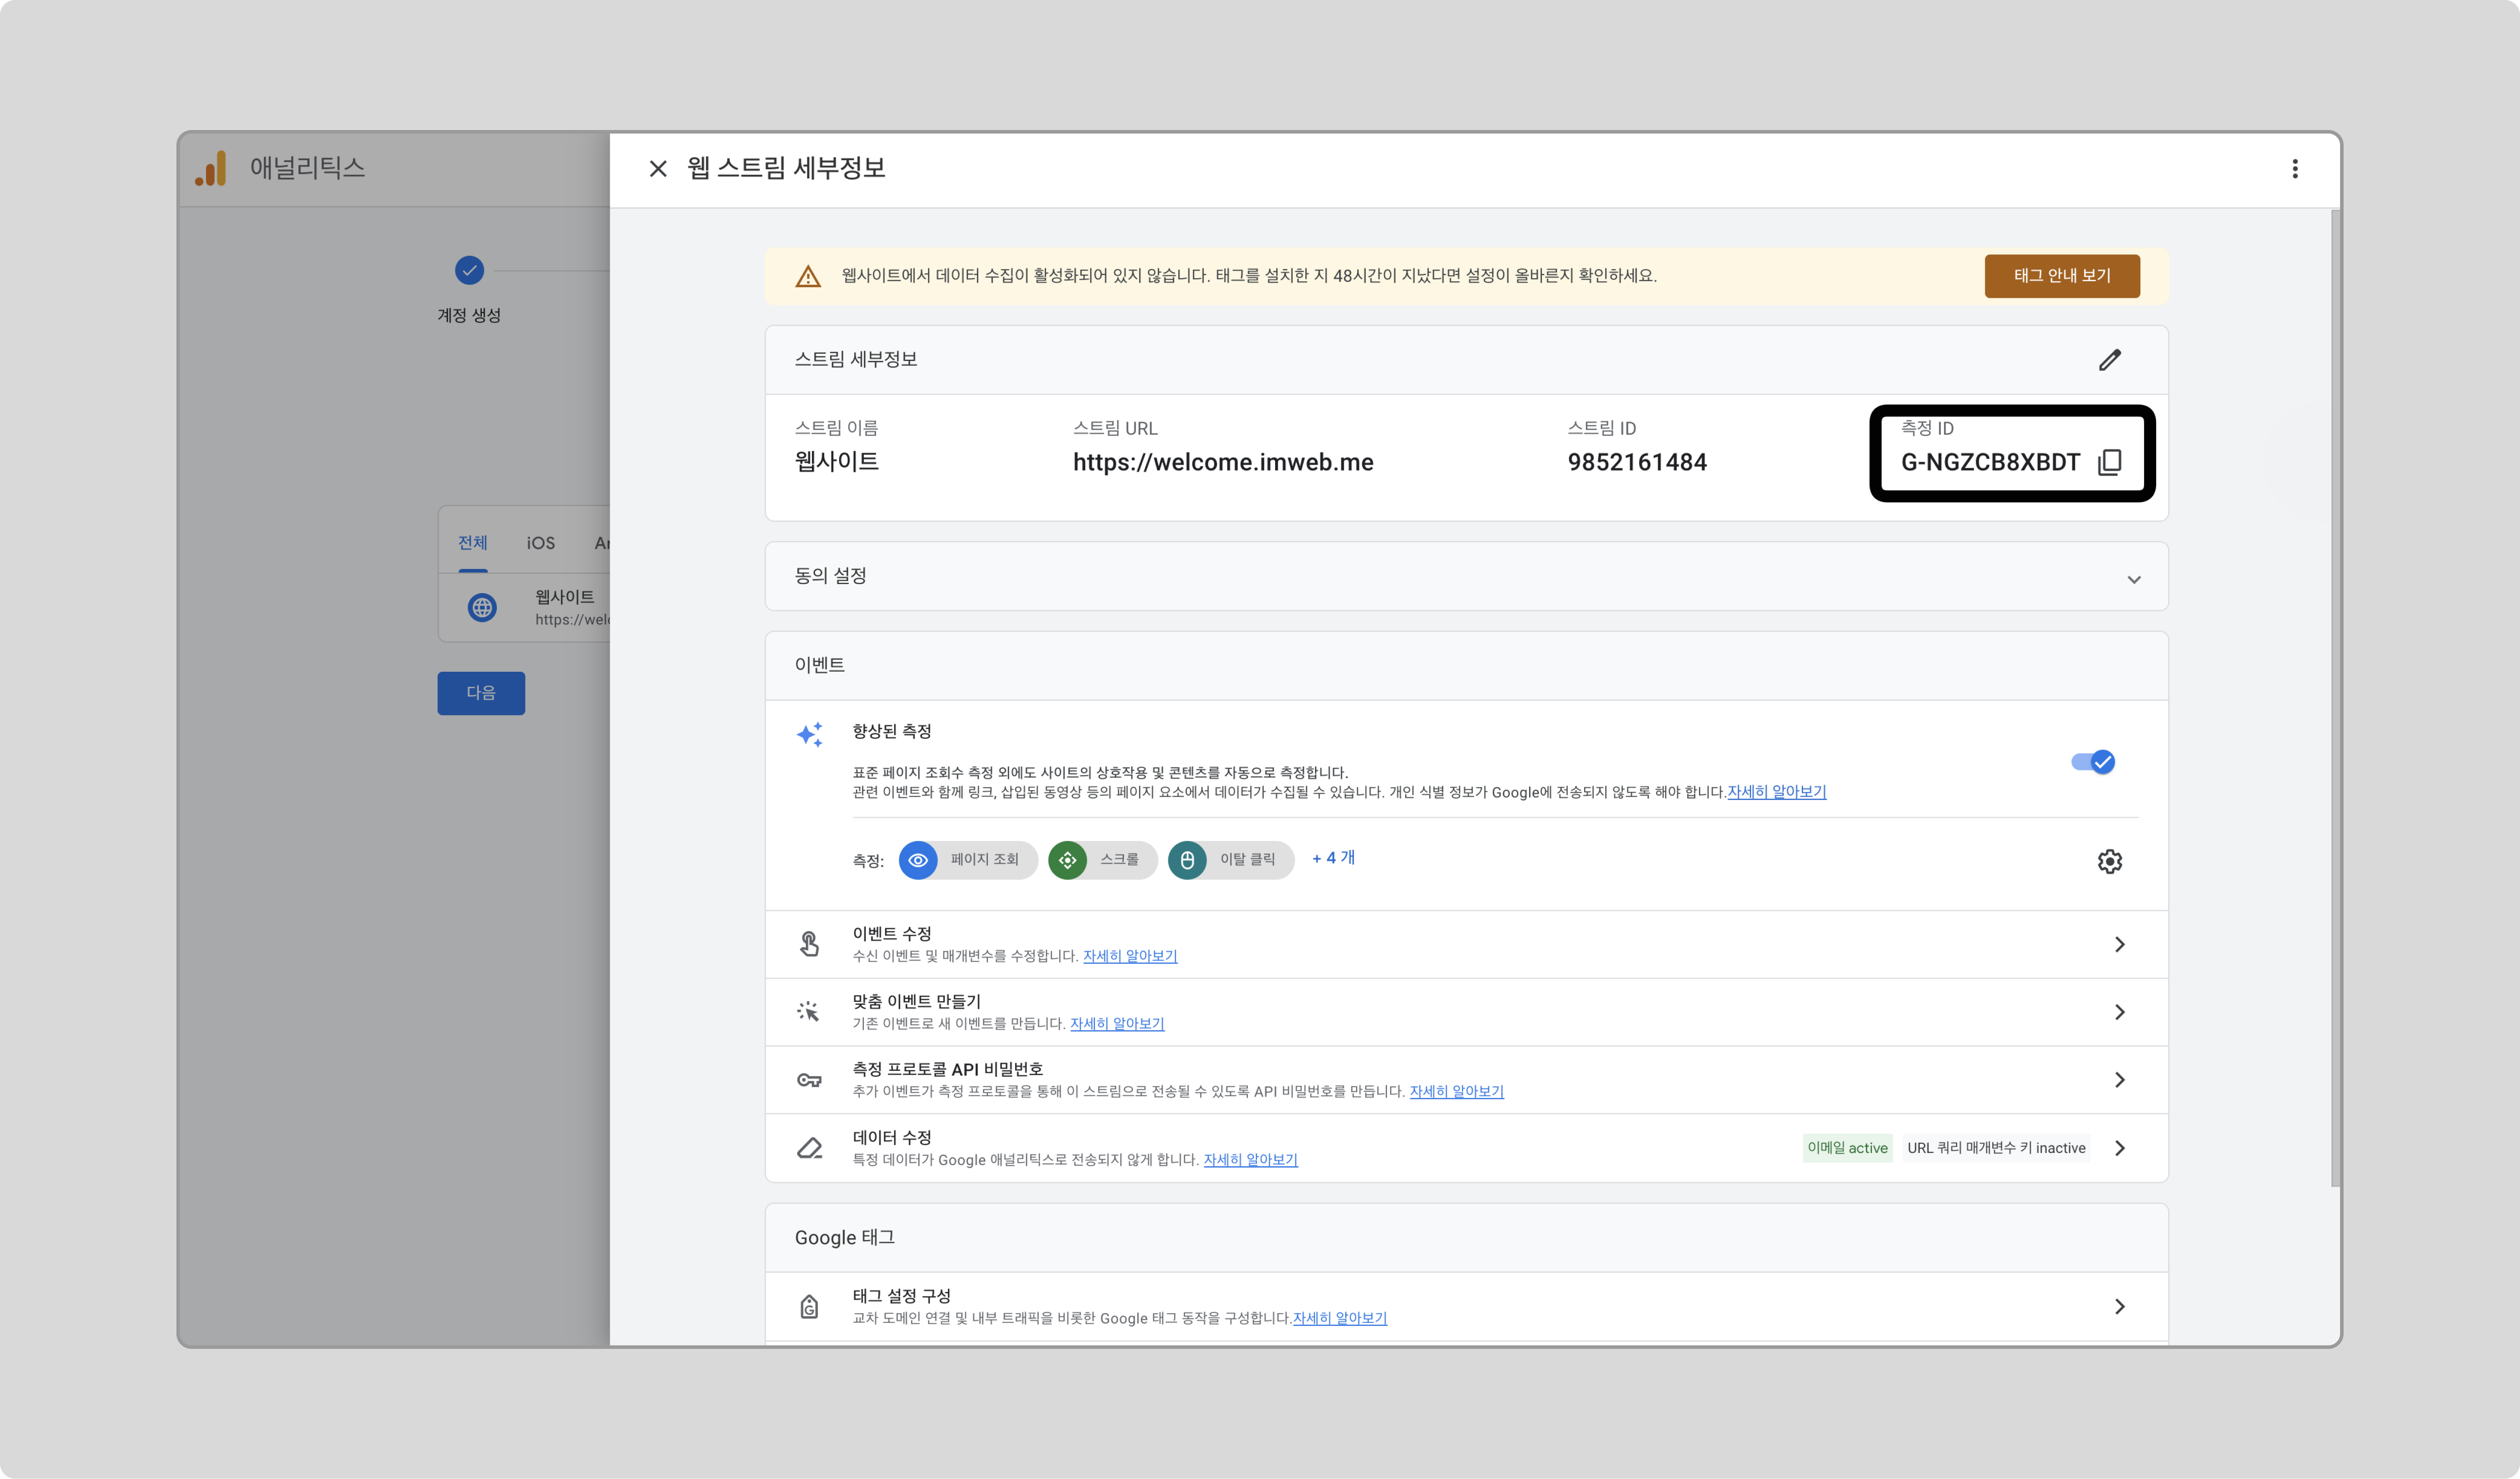This screenshot has height=1479, width=2520.
Task: Edit stream details with the pencil icon
Action: click(2109, 360)
